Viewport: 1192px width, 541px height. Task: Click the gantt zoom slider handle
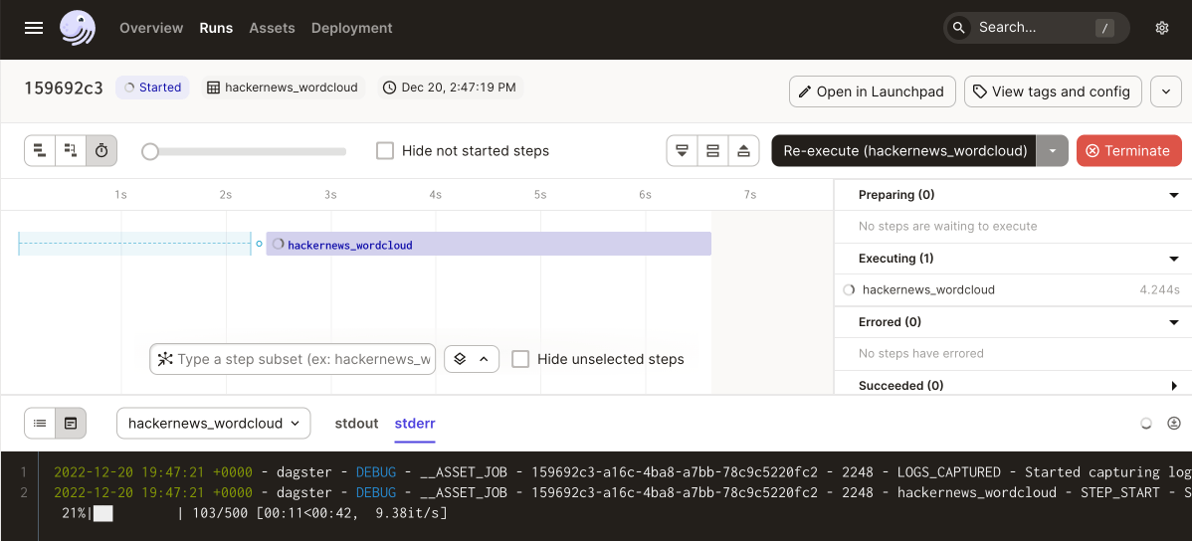coord(150,151)
